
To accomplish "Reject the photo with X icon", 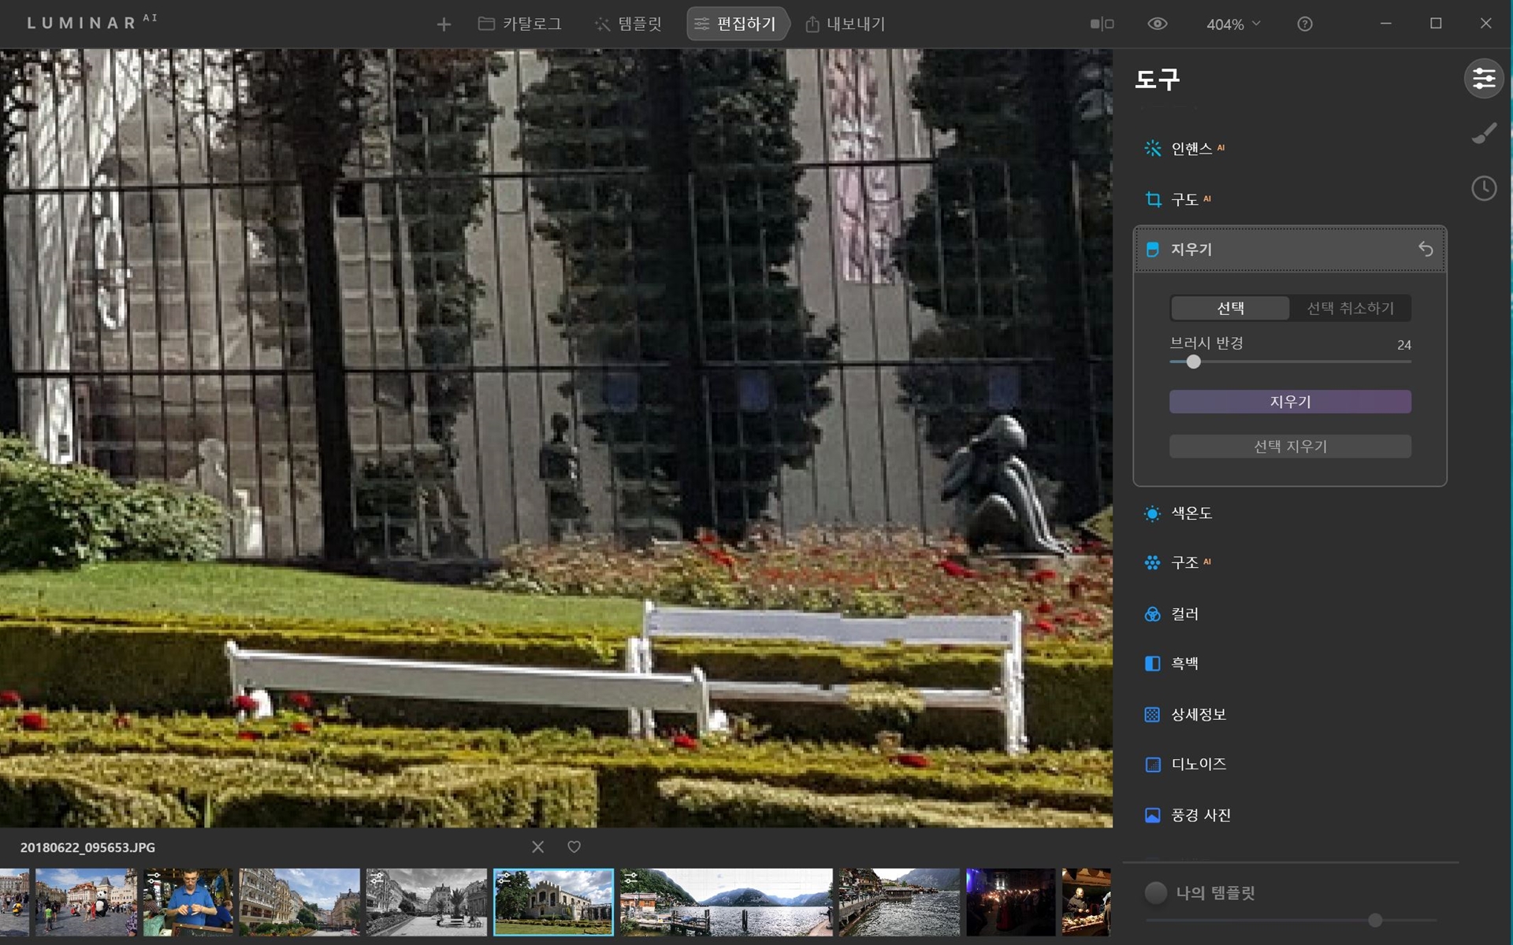I will click(538, 847).
